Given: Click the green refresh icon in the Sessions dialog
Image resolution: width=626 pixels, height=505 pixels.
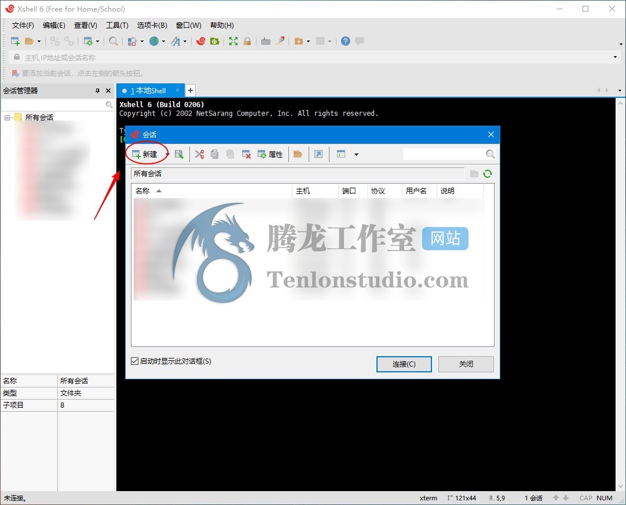Looking at the screenshot, I should [x=488, y=174].
